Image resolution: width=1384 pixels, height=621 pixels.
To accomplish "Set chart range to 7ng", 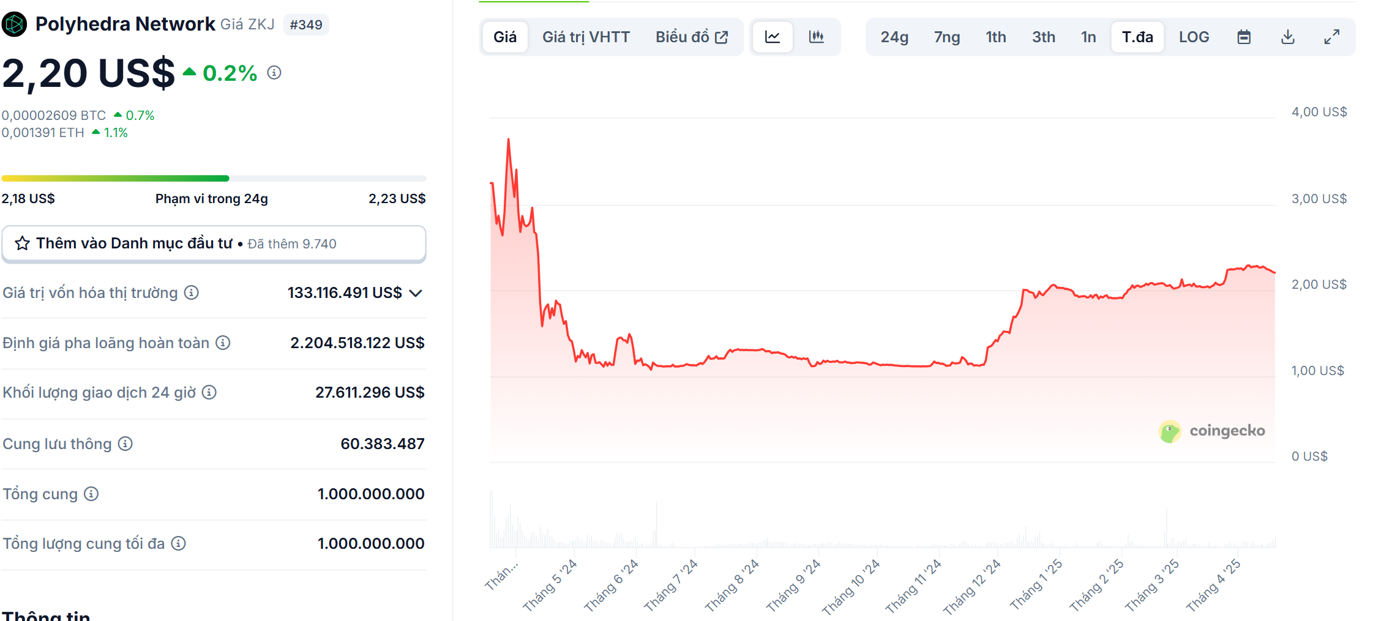I will [x=947, y=37].
